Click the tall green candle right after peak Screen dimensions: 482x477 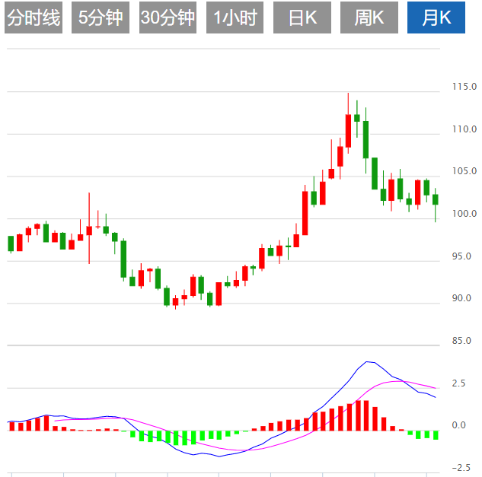365,138
